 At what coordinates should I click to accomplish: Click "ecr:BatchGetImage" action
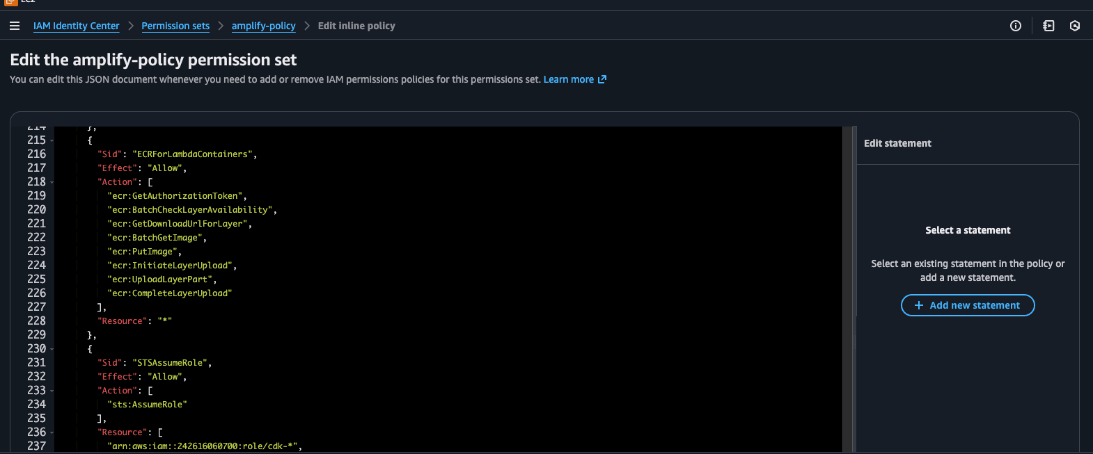(155, 238)
